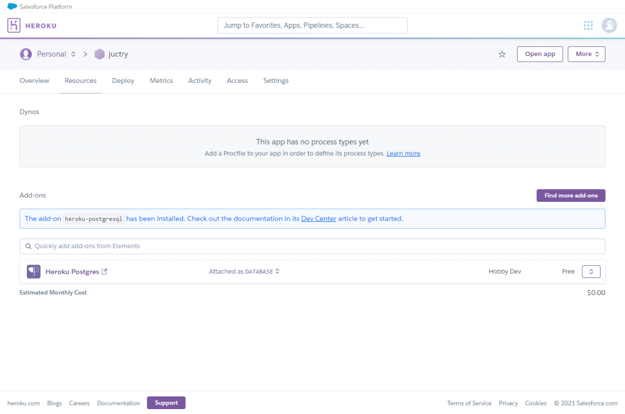Open the Documentation footer link
The image size is (625, 414).
118,403
